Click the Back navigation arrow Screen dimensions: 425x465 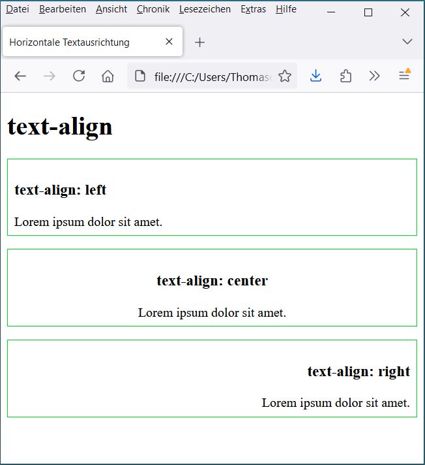20,76
